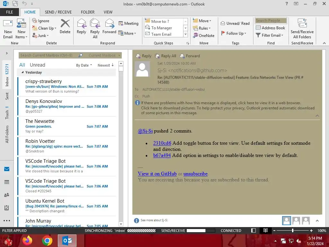Expand the Quick Steps gallery
This screenshot has height=247, width=329.
click(185, 34)
